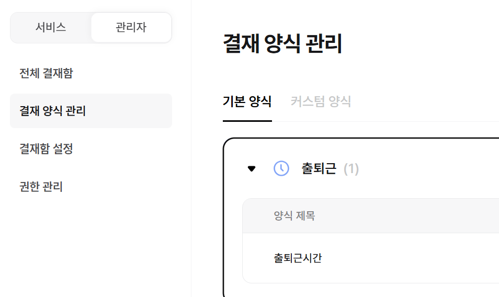Image resolution: width=499 pixels, height=297 pixels.
Task: Click the 양식 제목 column header
Action: pyautogui.click(x=294, y=216)
